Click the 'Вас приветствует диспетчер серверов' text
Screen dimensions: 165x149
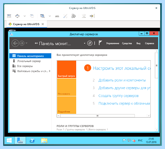(82, 55)
